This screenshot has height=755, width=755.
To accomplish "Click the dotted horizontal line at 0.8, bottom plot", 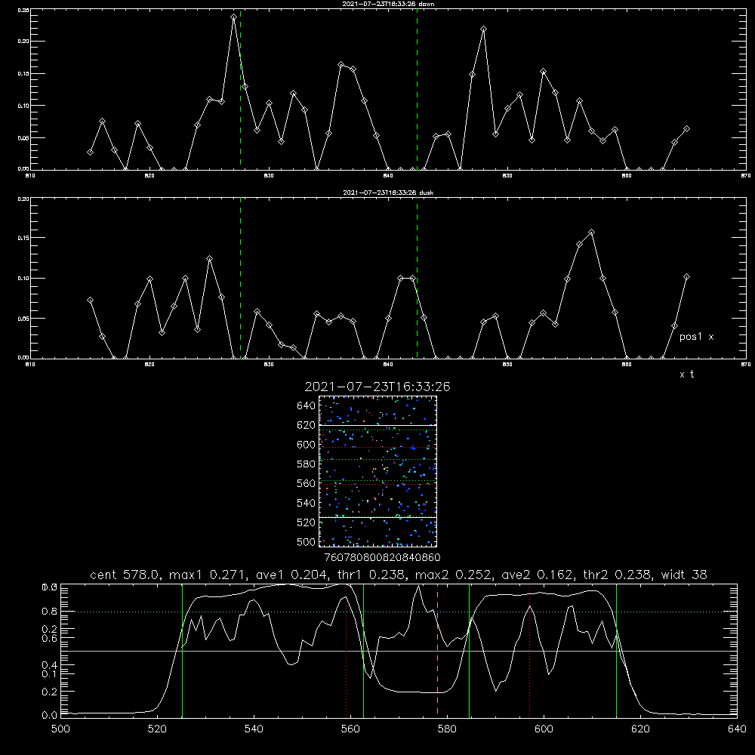I will click(x=399, y=612).
